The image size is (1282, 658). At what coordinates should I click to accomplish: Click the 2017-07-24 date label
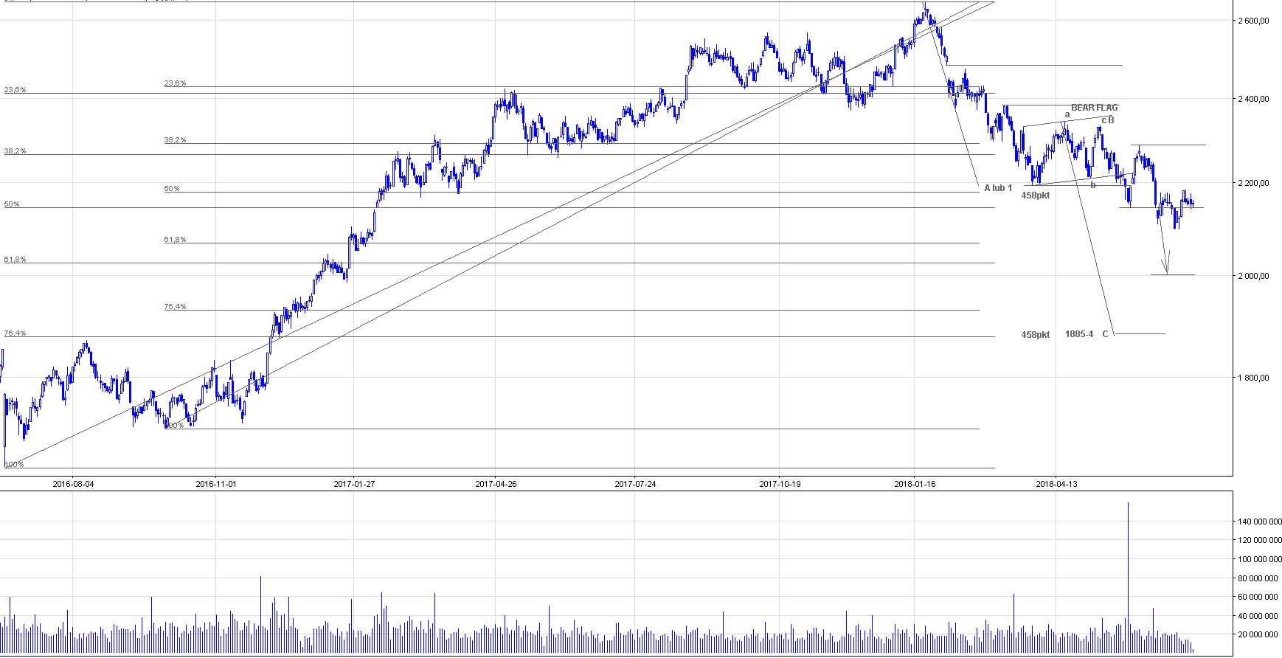[635, 484]
